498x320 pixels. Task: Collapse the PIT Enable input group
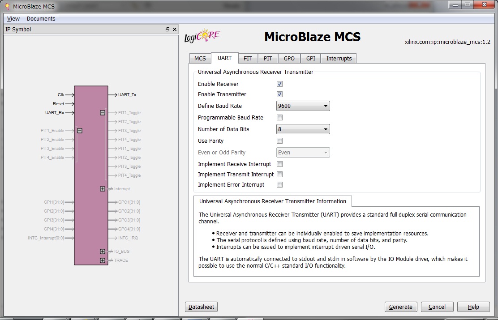tap(80, 131)
